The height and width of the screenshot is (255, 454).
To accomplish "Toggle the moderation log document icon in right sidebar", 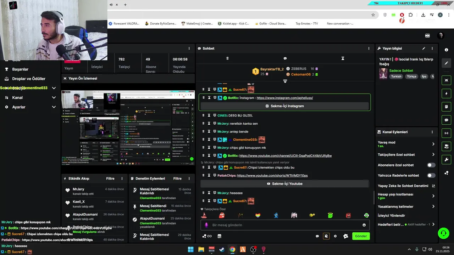I will click(446, 107).
